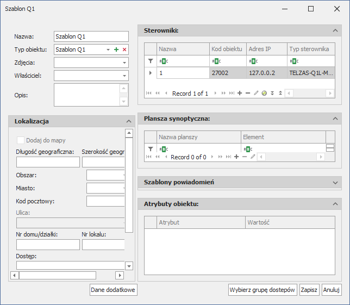Click Wybierz grupę dostępów button
This screenshot has width=350, height=305.
(x=262, y=290)
